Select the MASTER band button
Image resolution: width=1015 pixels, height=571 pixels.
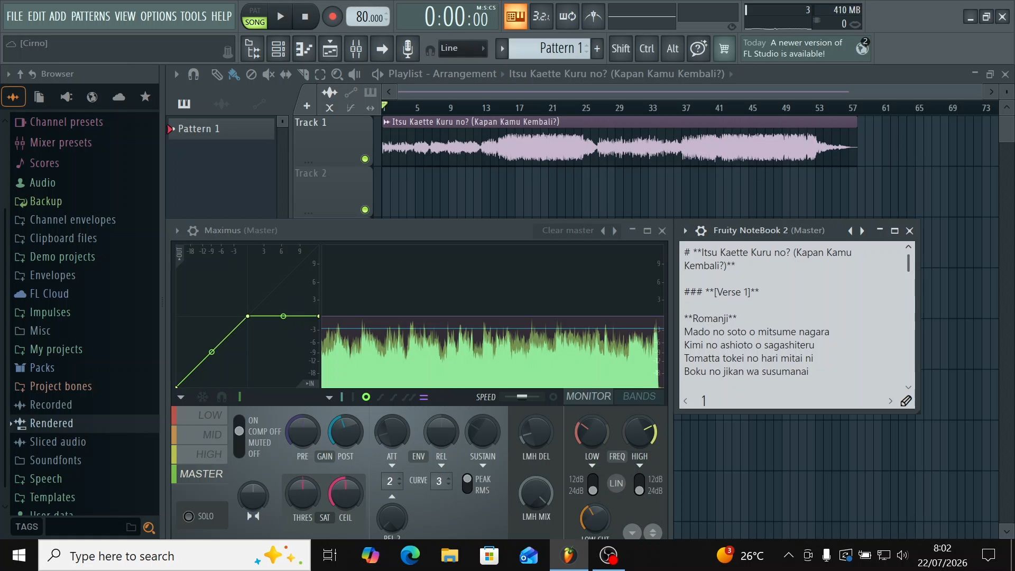click(201, 474)
